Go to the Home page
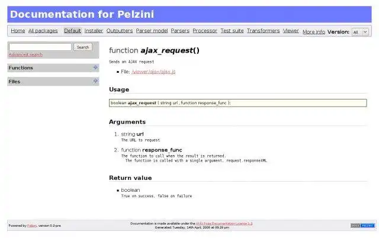This screenshot has width=379, height=238. click(18, 31)
